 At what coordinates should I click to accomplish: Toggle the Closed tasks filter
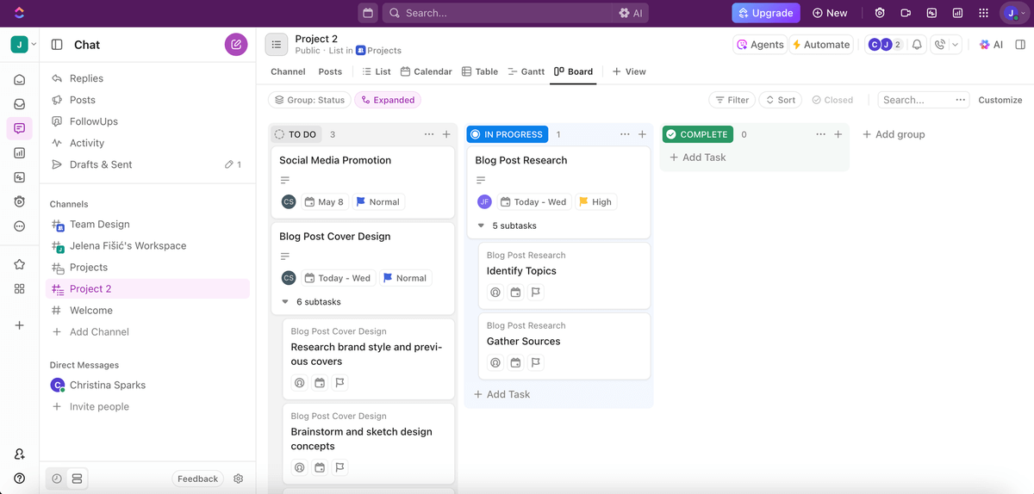pyautogui.click(x=832, y=100)
